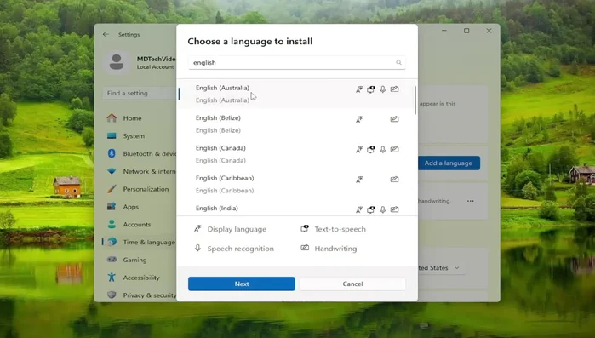Open Home via its house icon

(112, 118)
